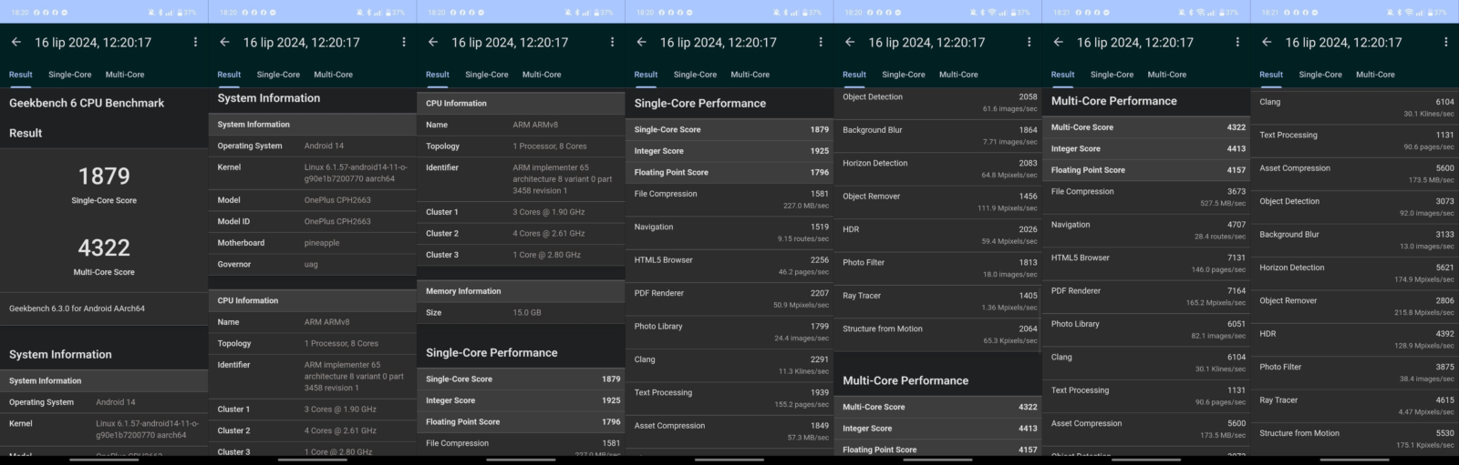Tap Geekbench 6.3.0 for Android AArch64 text

(x=77, y=308)
